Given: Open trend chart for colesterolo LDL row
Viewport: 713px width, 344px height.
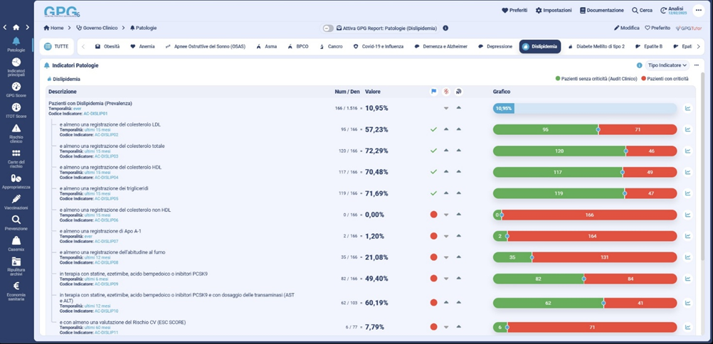Looking at the screenshot, I should (687, 130).
